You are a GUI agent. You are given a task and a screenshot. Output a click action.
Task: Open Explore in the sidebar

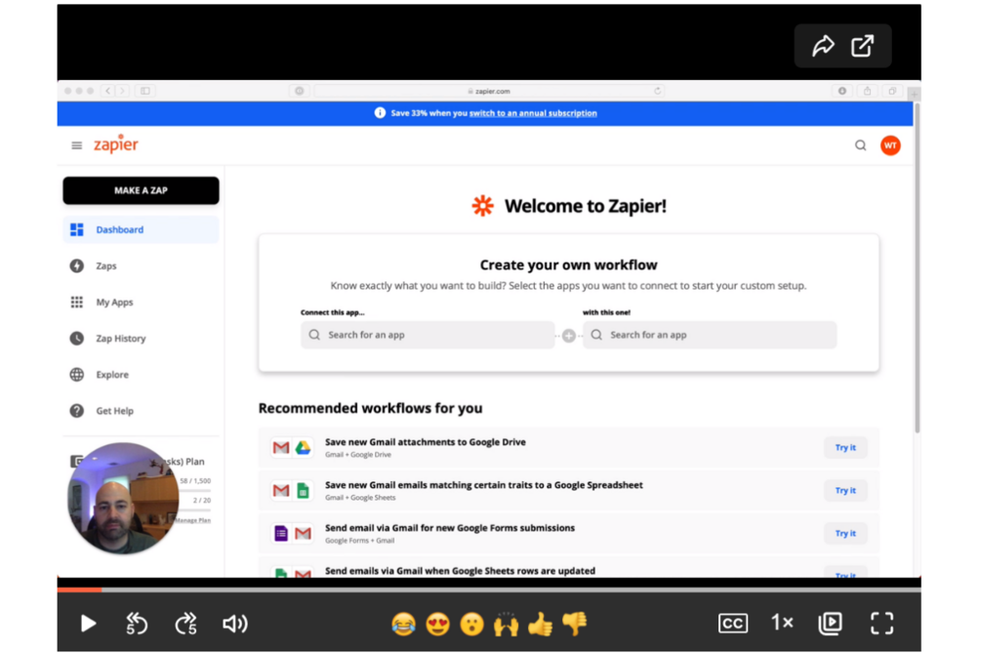[141, 375]
